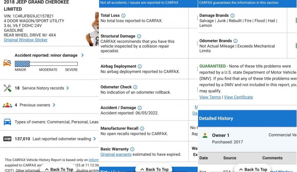The height and width of the screenshot is (172, 297).
Task: Click the service history wrench icon
Action: click(7, 88)
